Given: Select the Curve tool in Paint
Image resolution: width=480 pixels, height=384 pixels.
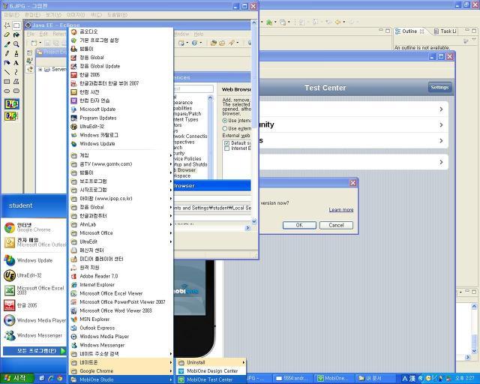Looking at the screenshot, I should coord(16,72).
